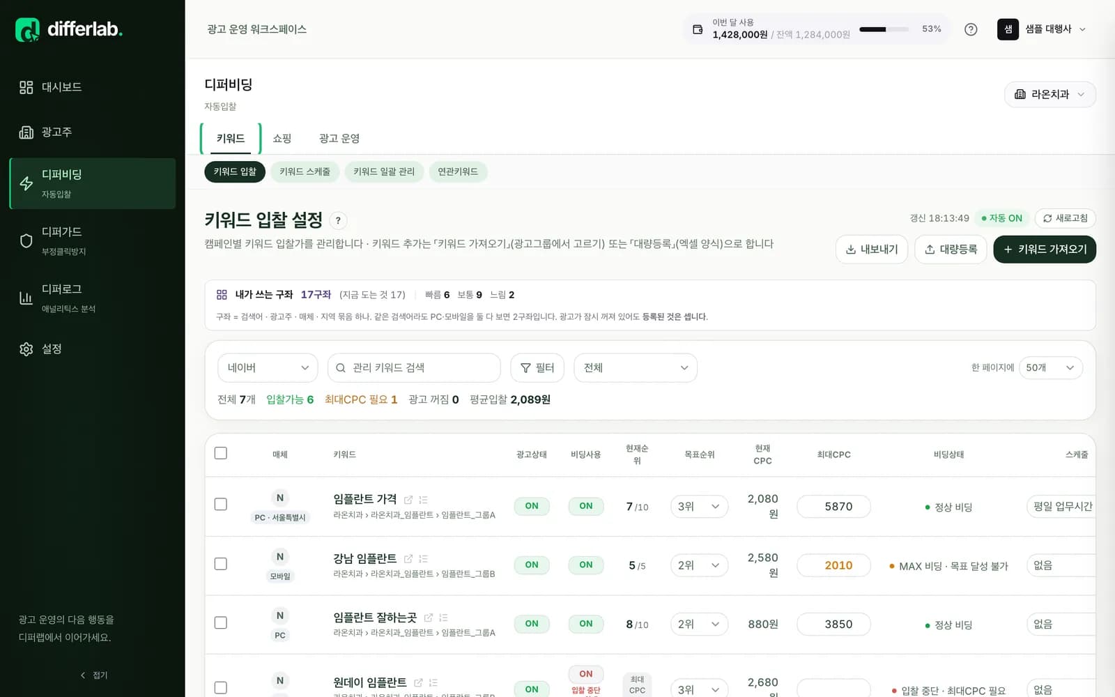Viewport: 1115px width, 697px height.
Task: Click the wallet usage icon in header
Action: tap(698, 29)
